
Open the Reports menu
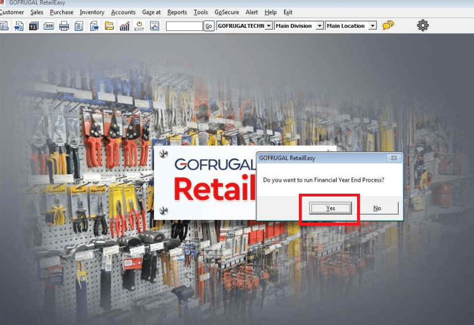(177, 12)
